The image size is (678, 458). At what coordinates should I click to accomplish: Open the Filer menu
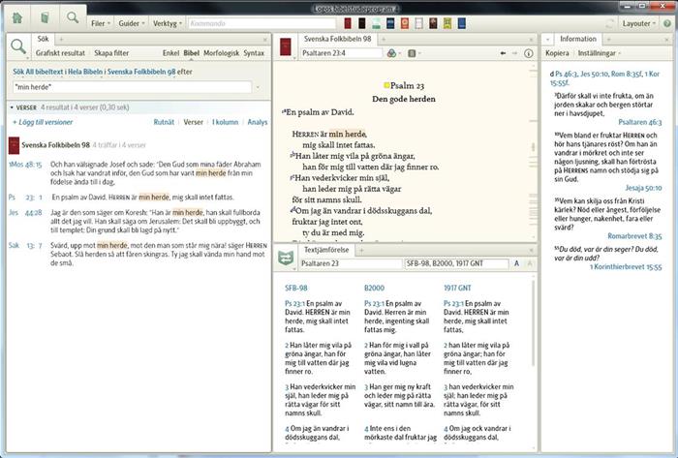point(101,23)
